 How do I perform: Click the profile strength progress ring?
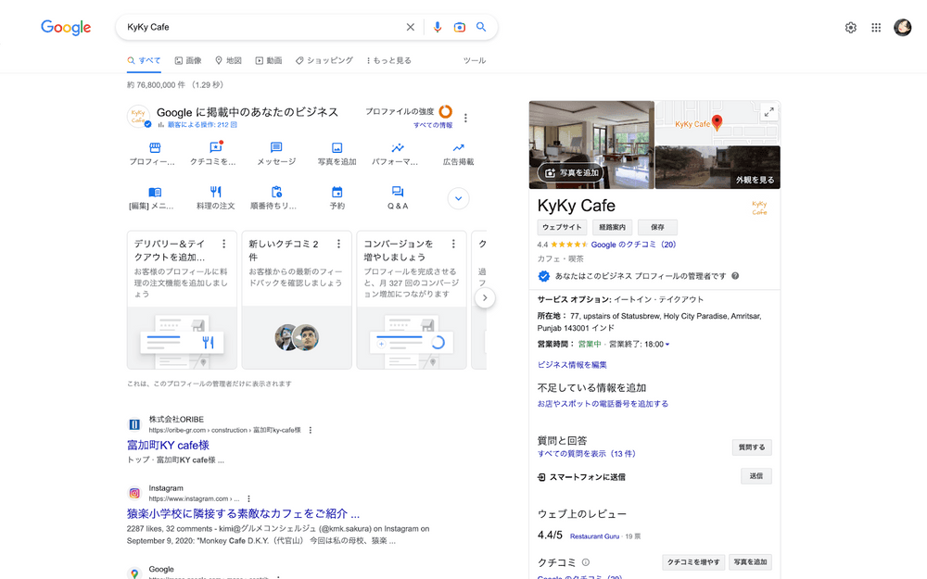click(x=446, y=112)
